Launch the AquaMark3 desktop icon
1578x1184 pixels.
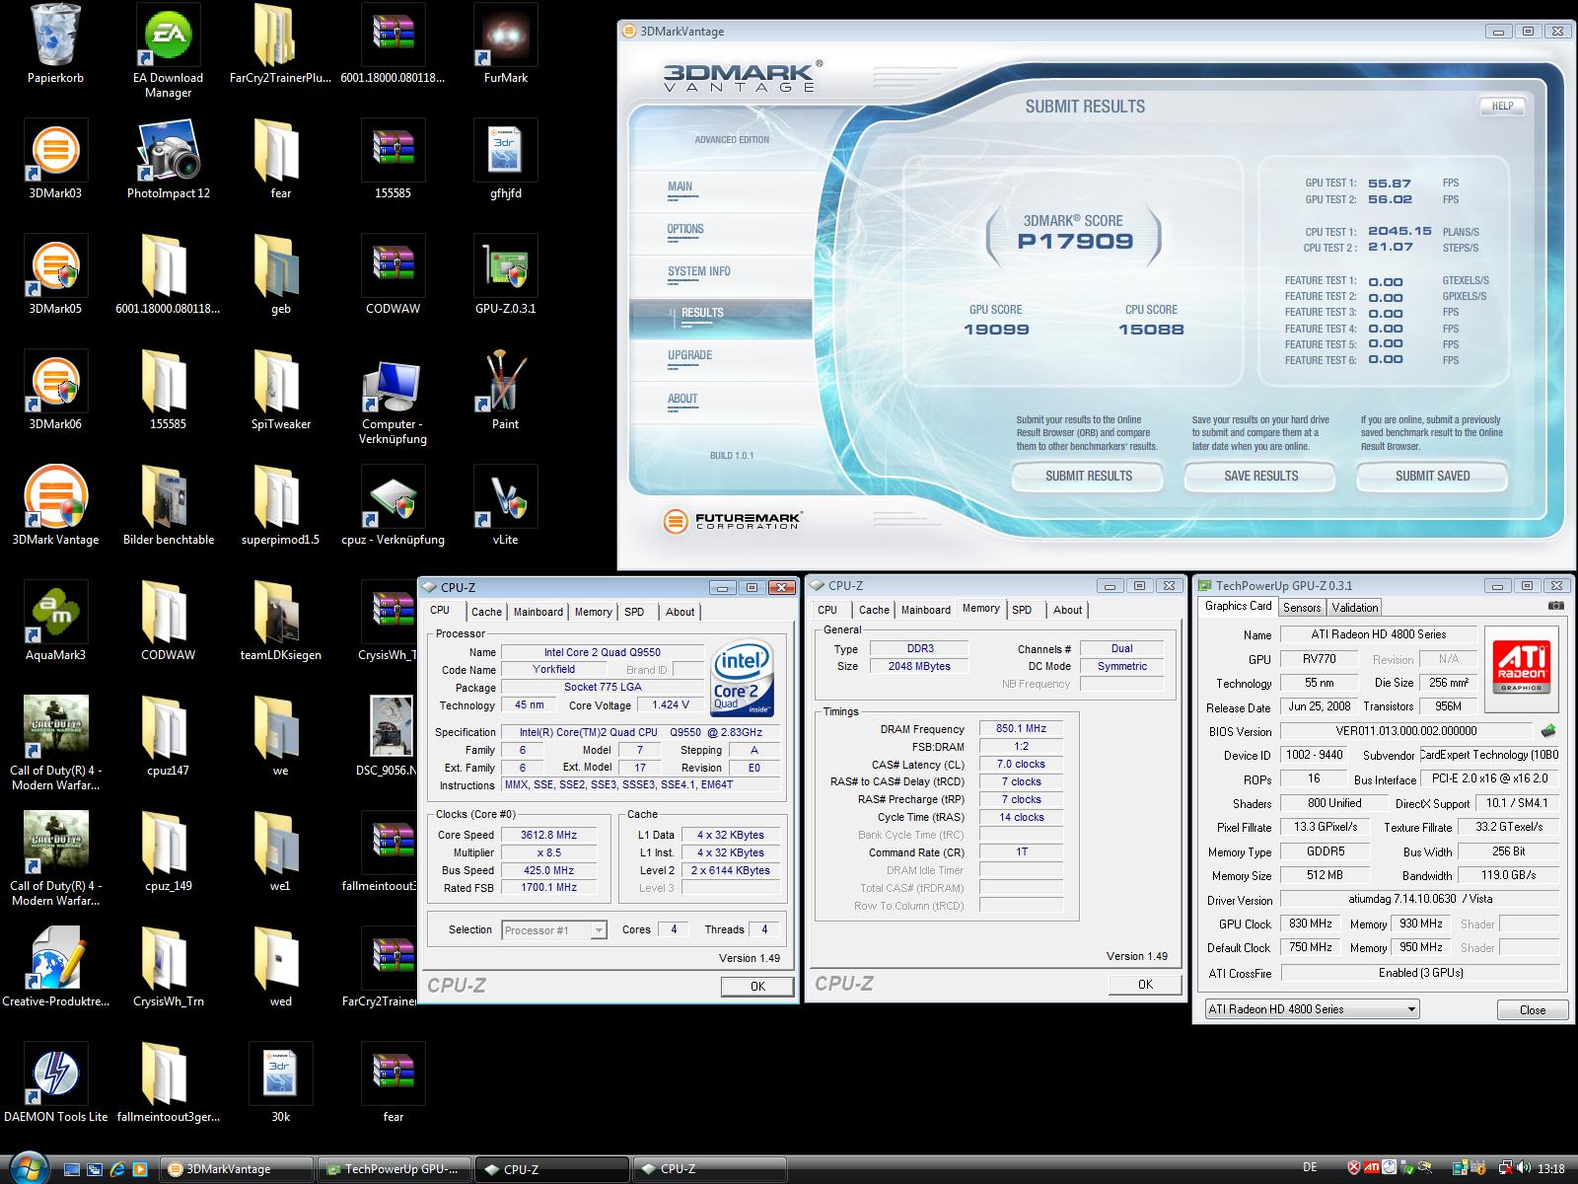point(55,622)
